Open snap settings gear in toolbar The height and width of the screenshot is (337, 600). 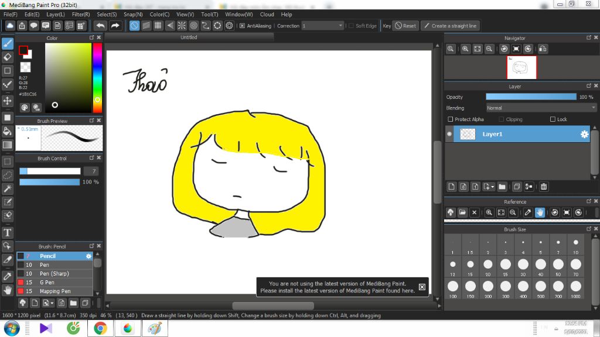229,26
